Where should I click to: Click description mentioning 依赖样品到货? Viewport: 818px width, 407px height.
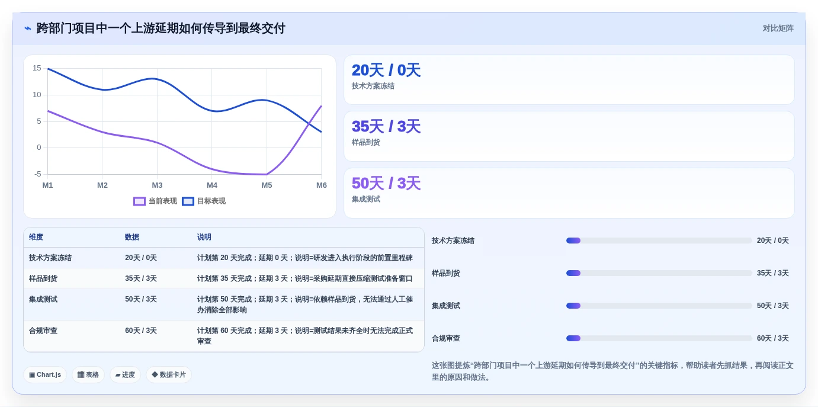(305, 305)
